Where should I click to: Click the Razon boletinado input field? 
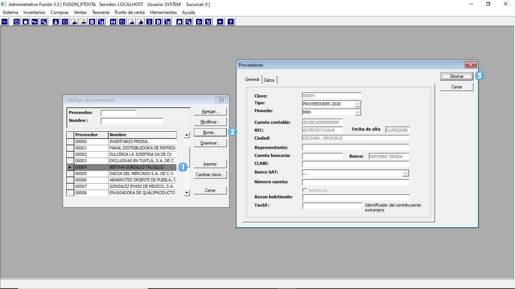pyautogui.click(x=356, y=198)
